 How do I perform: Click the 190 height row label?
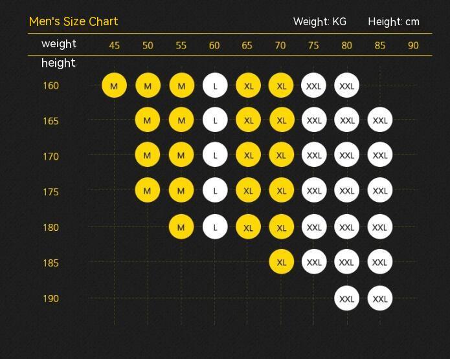point(51,298)
